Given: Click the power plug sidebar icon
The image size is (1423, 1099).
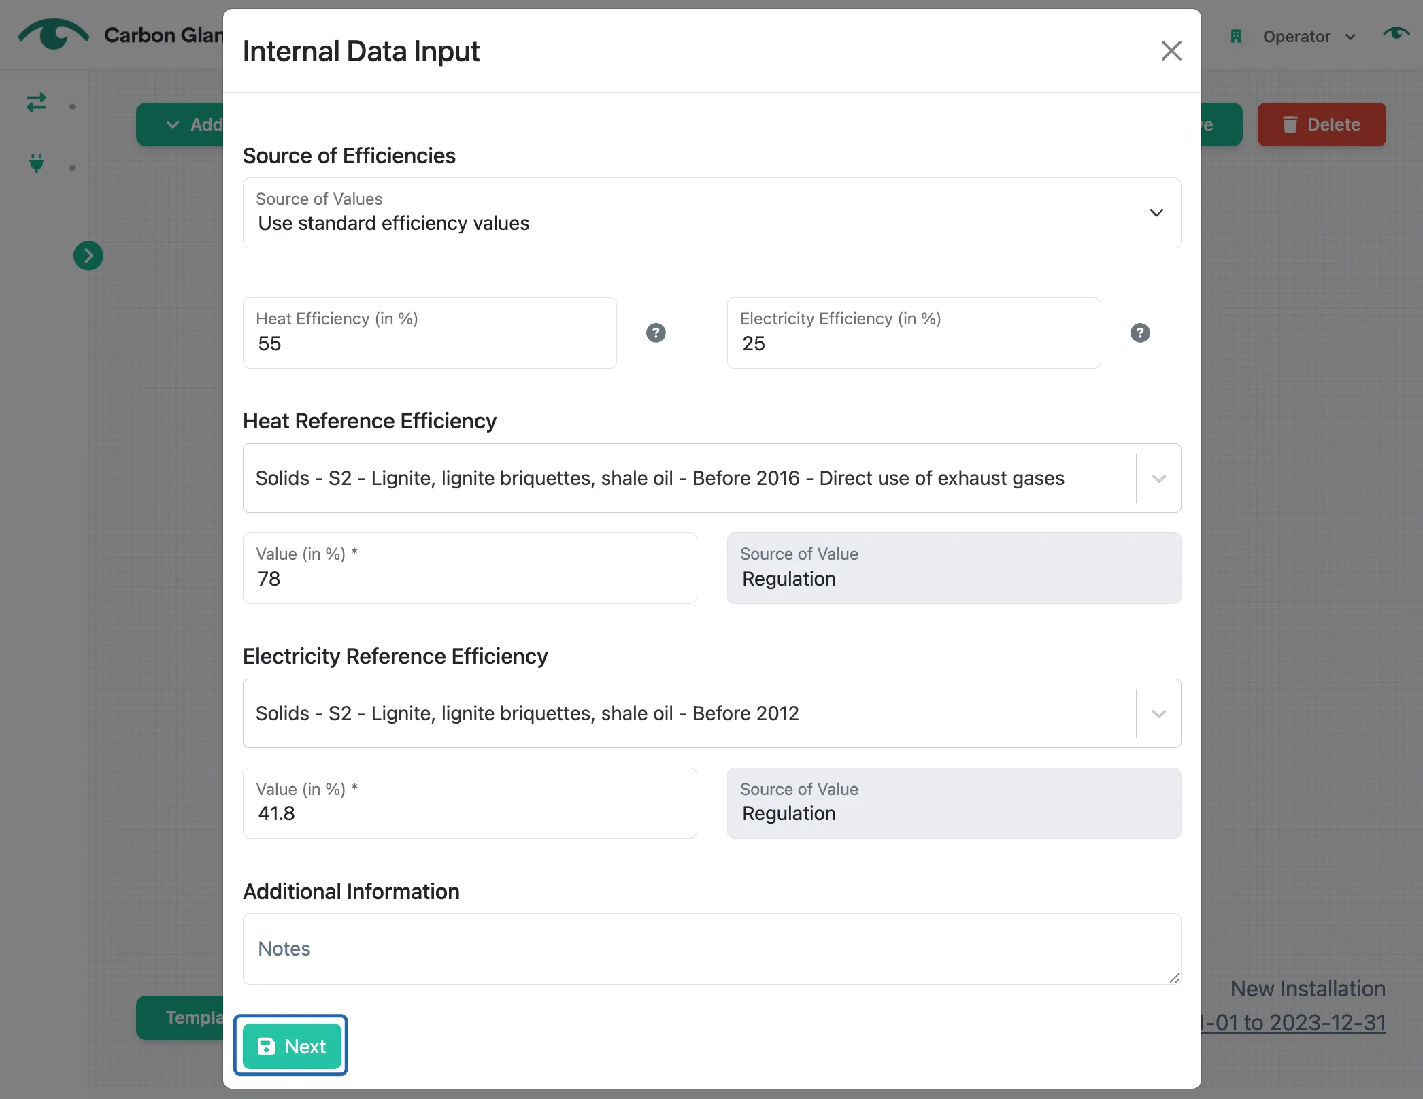Looking at the screenshot, I should tap(36, 163).
